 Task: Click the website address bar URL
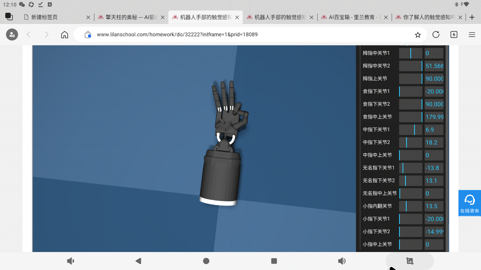tap(177, 35)
